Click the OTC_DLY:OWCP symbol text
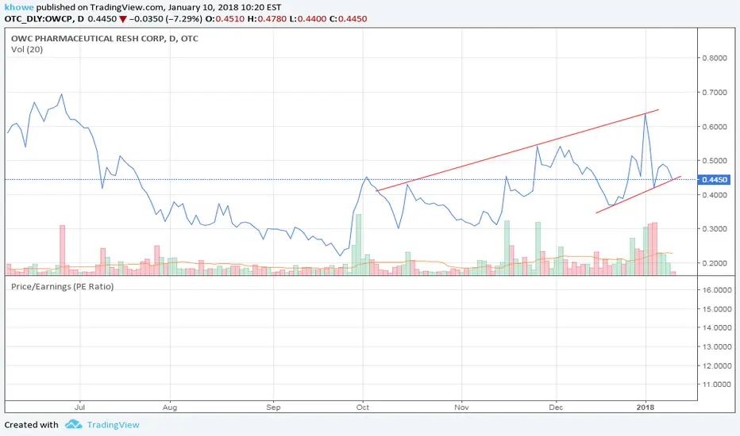The width and height of the screenshot is (740, 436). [x=38, y=19]
